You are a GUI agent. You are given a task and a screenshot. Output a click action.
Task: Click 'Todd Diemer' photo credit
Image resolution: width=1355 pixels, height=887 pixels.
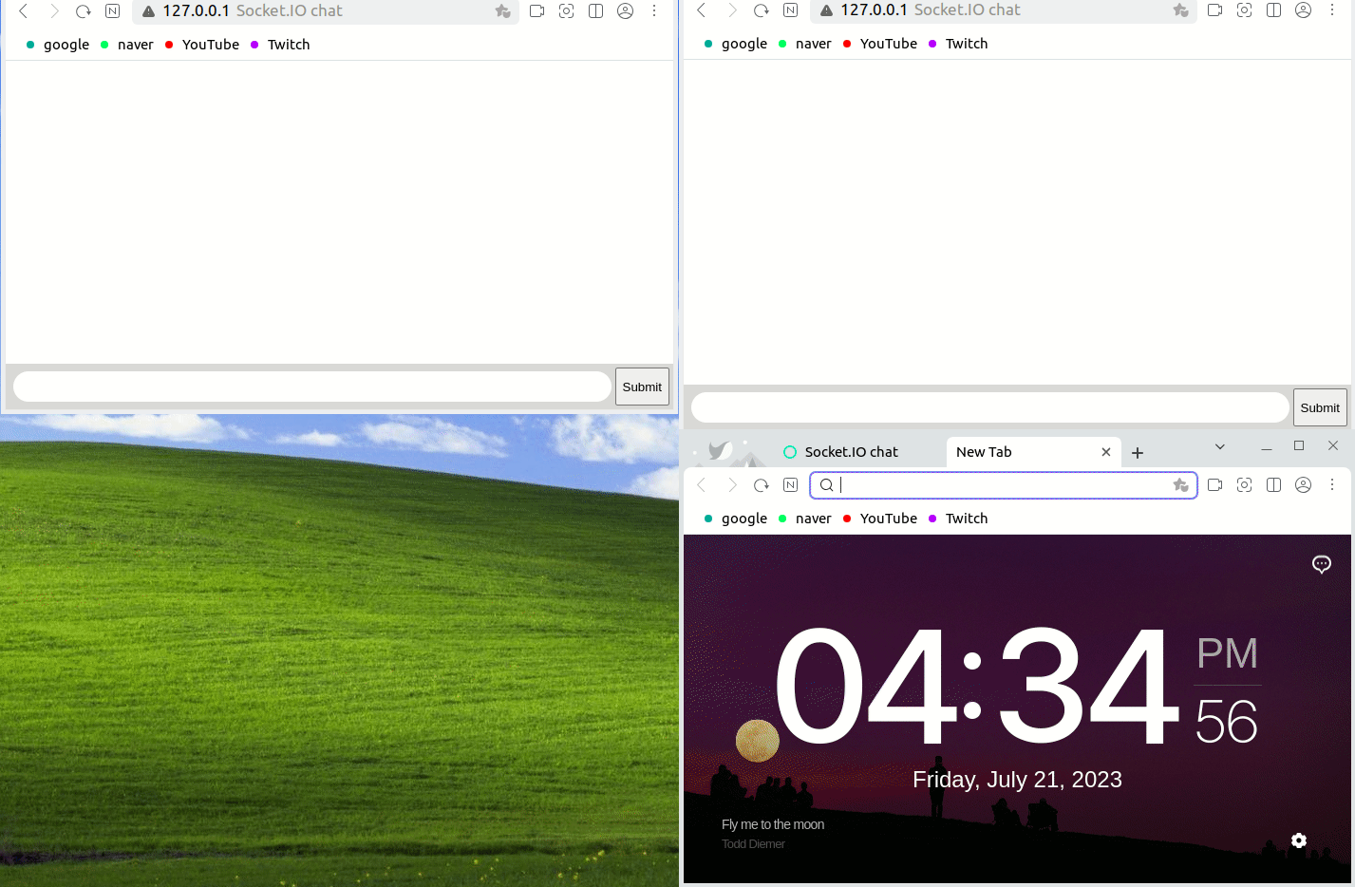click(753, 844)
